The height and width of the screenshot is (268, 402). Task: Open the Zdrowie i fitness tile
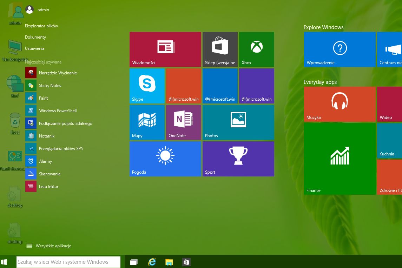tap(389, 177)
